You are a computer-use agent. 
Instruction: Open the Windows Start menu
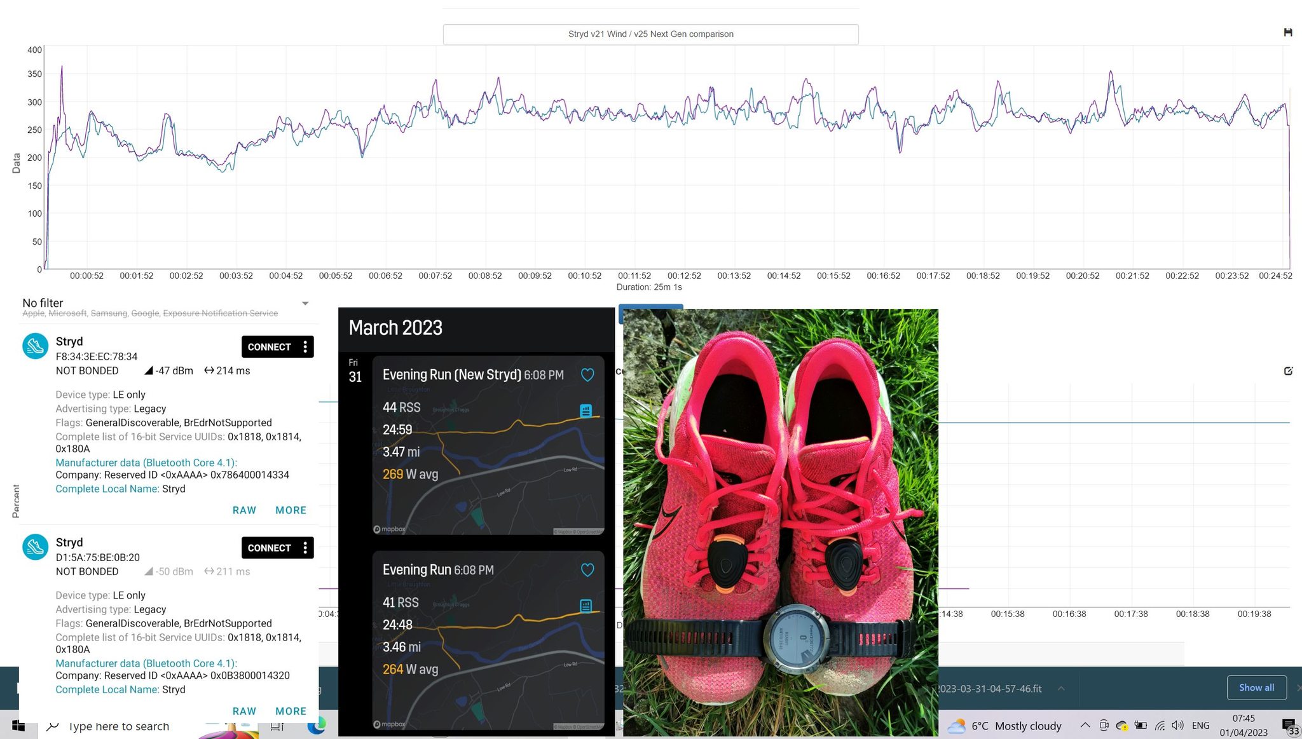click(18, 726)
